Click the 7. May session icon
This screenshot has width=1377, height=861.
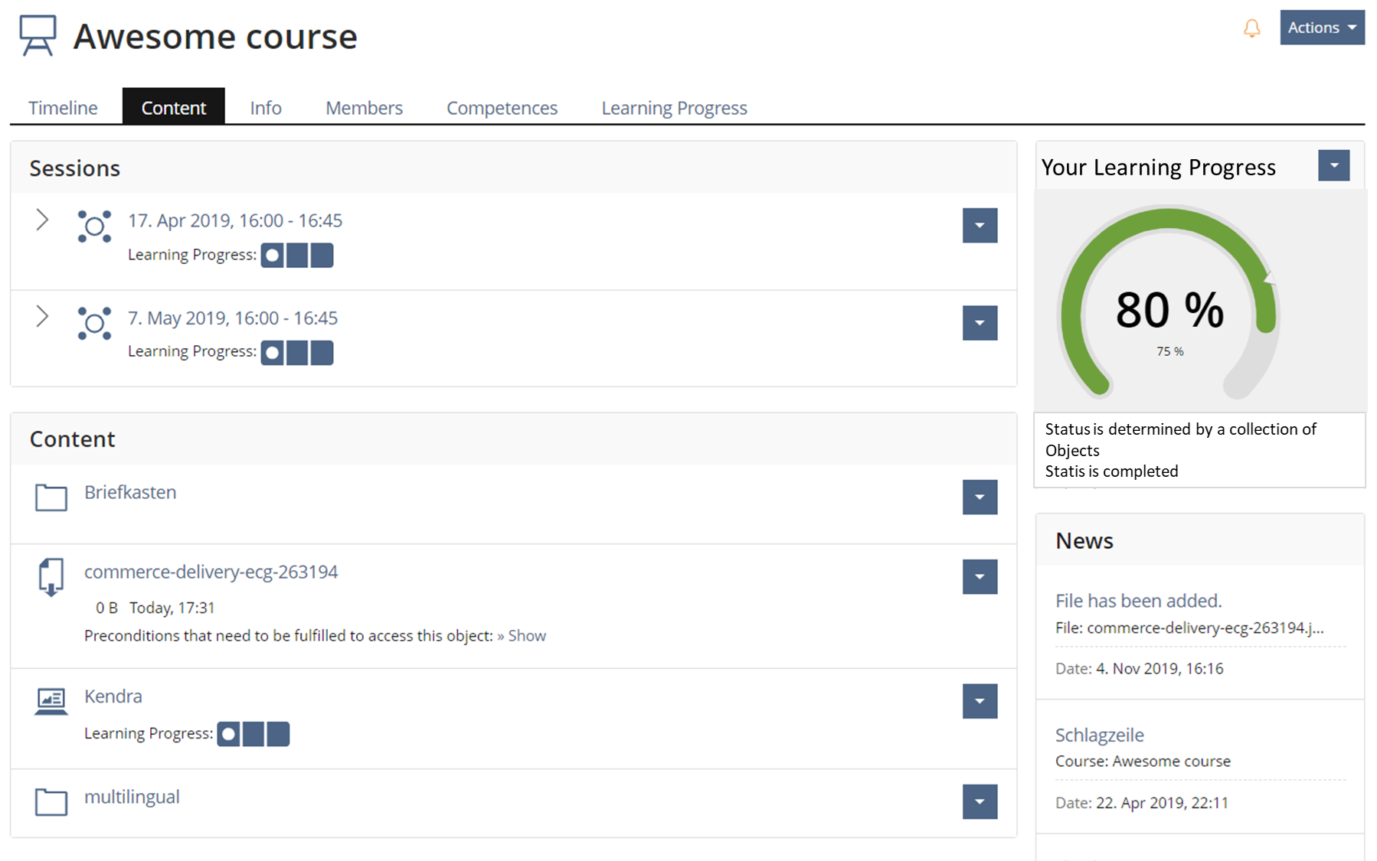[x=94, y=324]
